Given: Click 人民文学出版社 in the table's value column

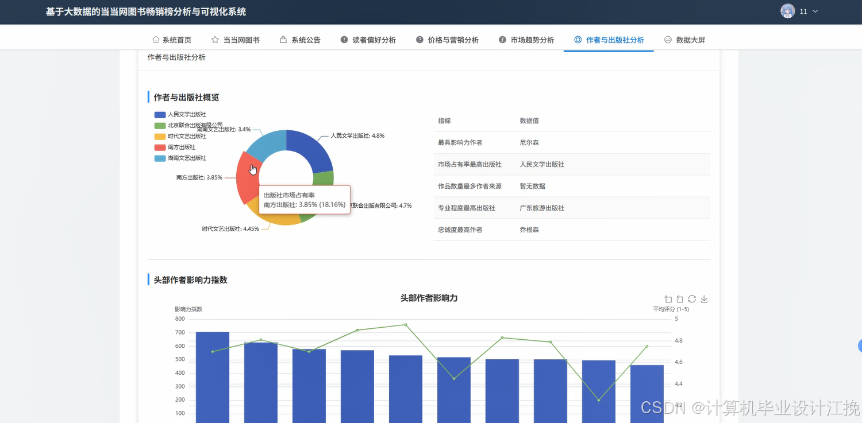Looking at the screenshot, I should [542, 164].
